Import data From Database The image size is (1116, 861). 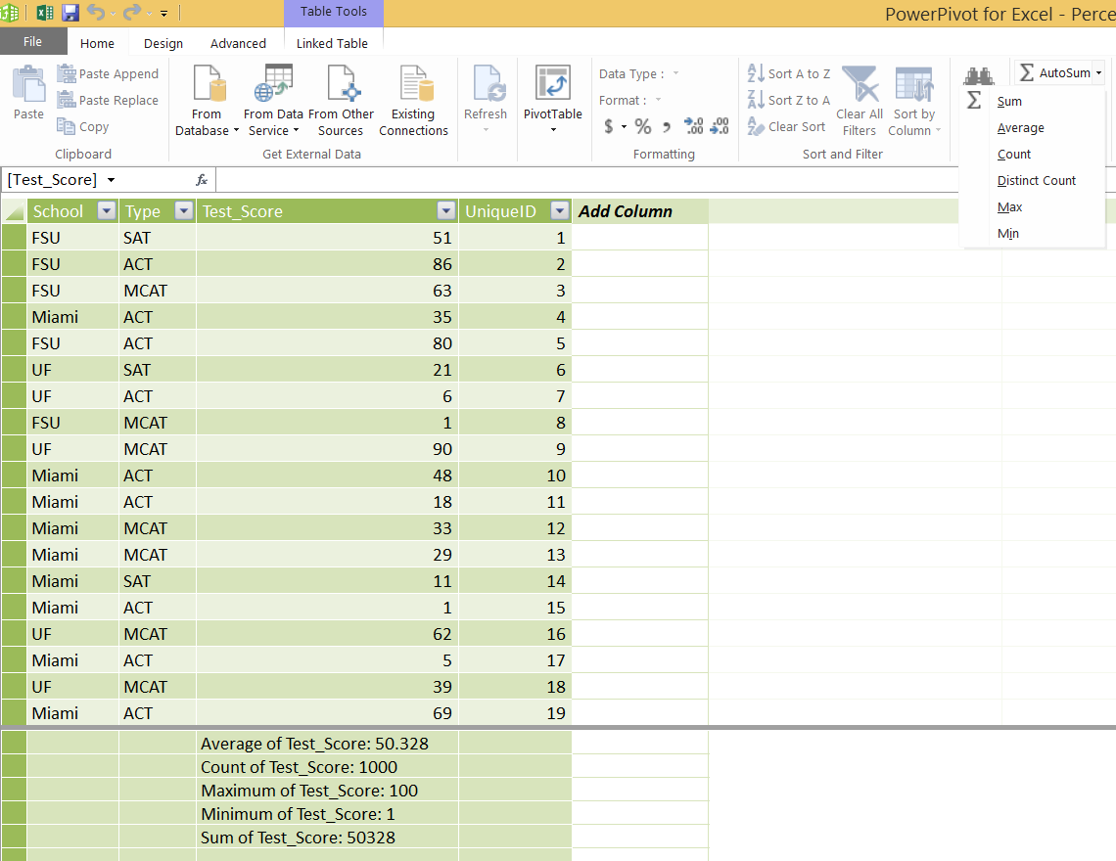[206, 98]
